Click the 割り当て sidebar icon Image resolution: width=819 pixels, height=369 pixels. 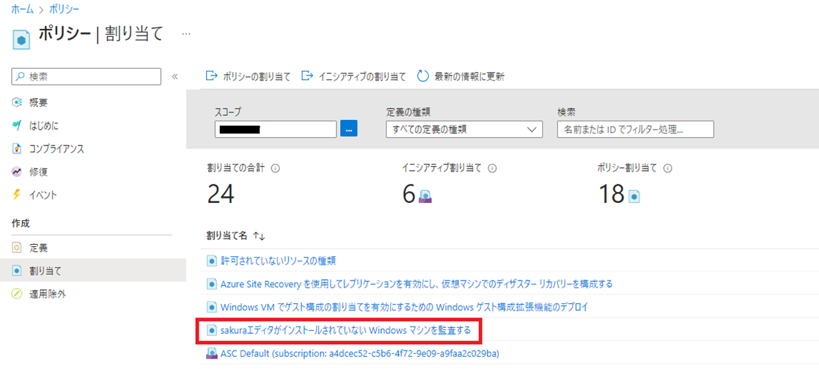[x=16, y=270]
